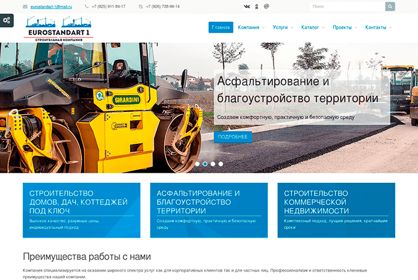The height and width of the screenshot is (280, 418).
Task: Select the second carousel slide dot
Action: 205,163
